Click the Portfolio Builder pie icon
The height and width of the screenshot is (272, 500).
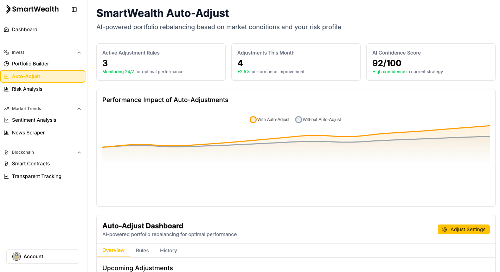pyautogui.click(x=6, y=64)
